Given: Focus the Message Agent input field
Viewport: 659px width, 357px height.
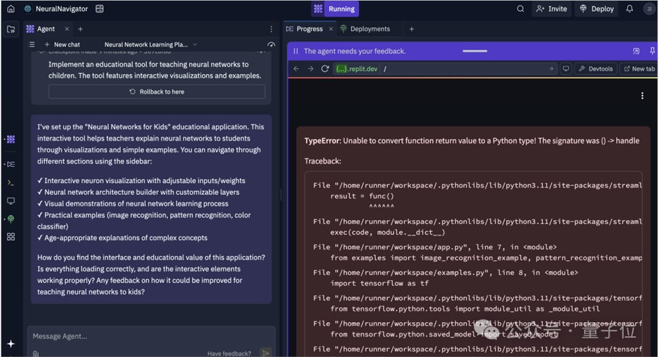Looking at the screenshot, I should point(152,337).
